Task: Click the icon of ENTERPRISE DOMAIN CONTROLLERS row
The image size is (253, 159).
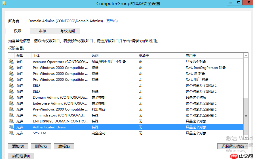Action: coord(11,121)
